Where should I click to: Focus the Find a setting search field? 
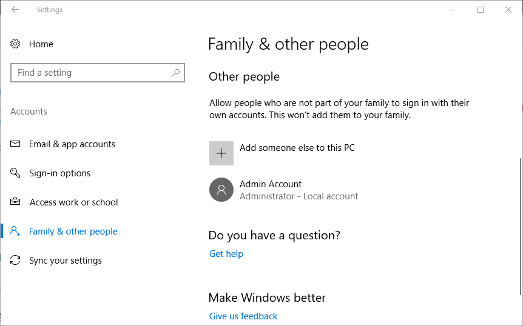pos(91,73)
